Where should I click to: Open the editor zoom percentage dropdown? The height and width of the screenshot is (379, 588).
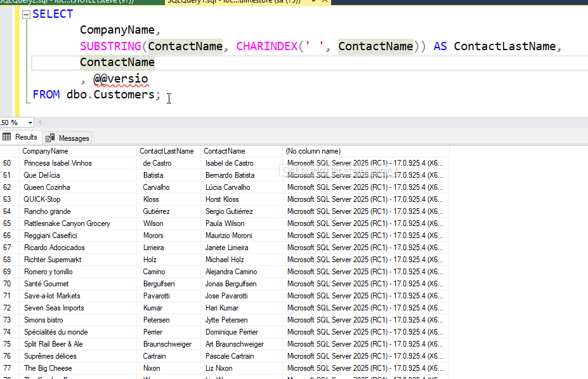pyautogui.click(x=30, y=123)
